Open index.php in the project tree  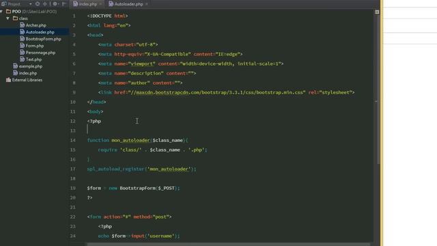coord(28,73)
